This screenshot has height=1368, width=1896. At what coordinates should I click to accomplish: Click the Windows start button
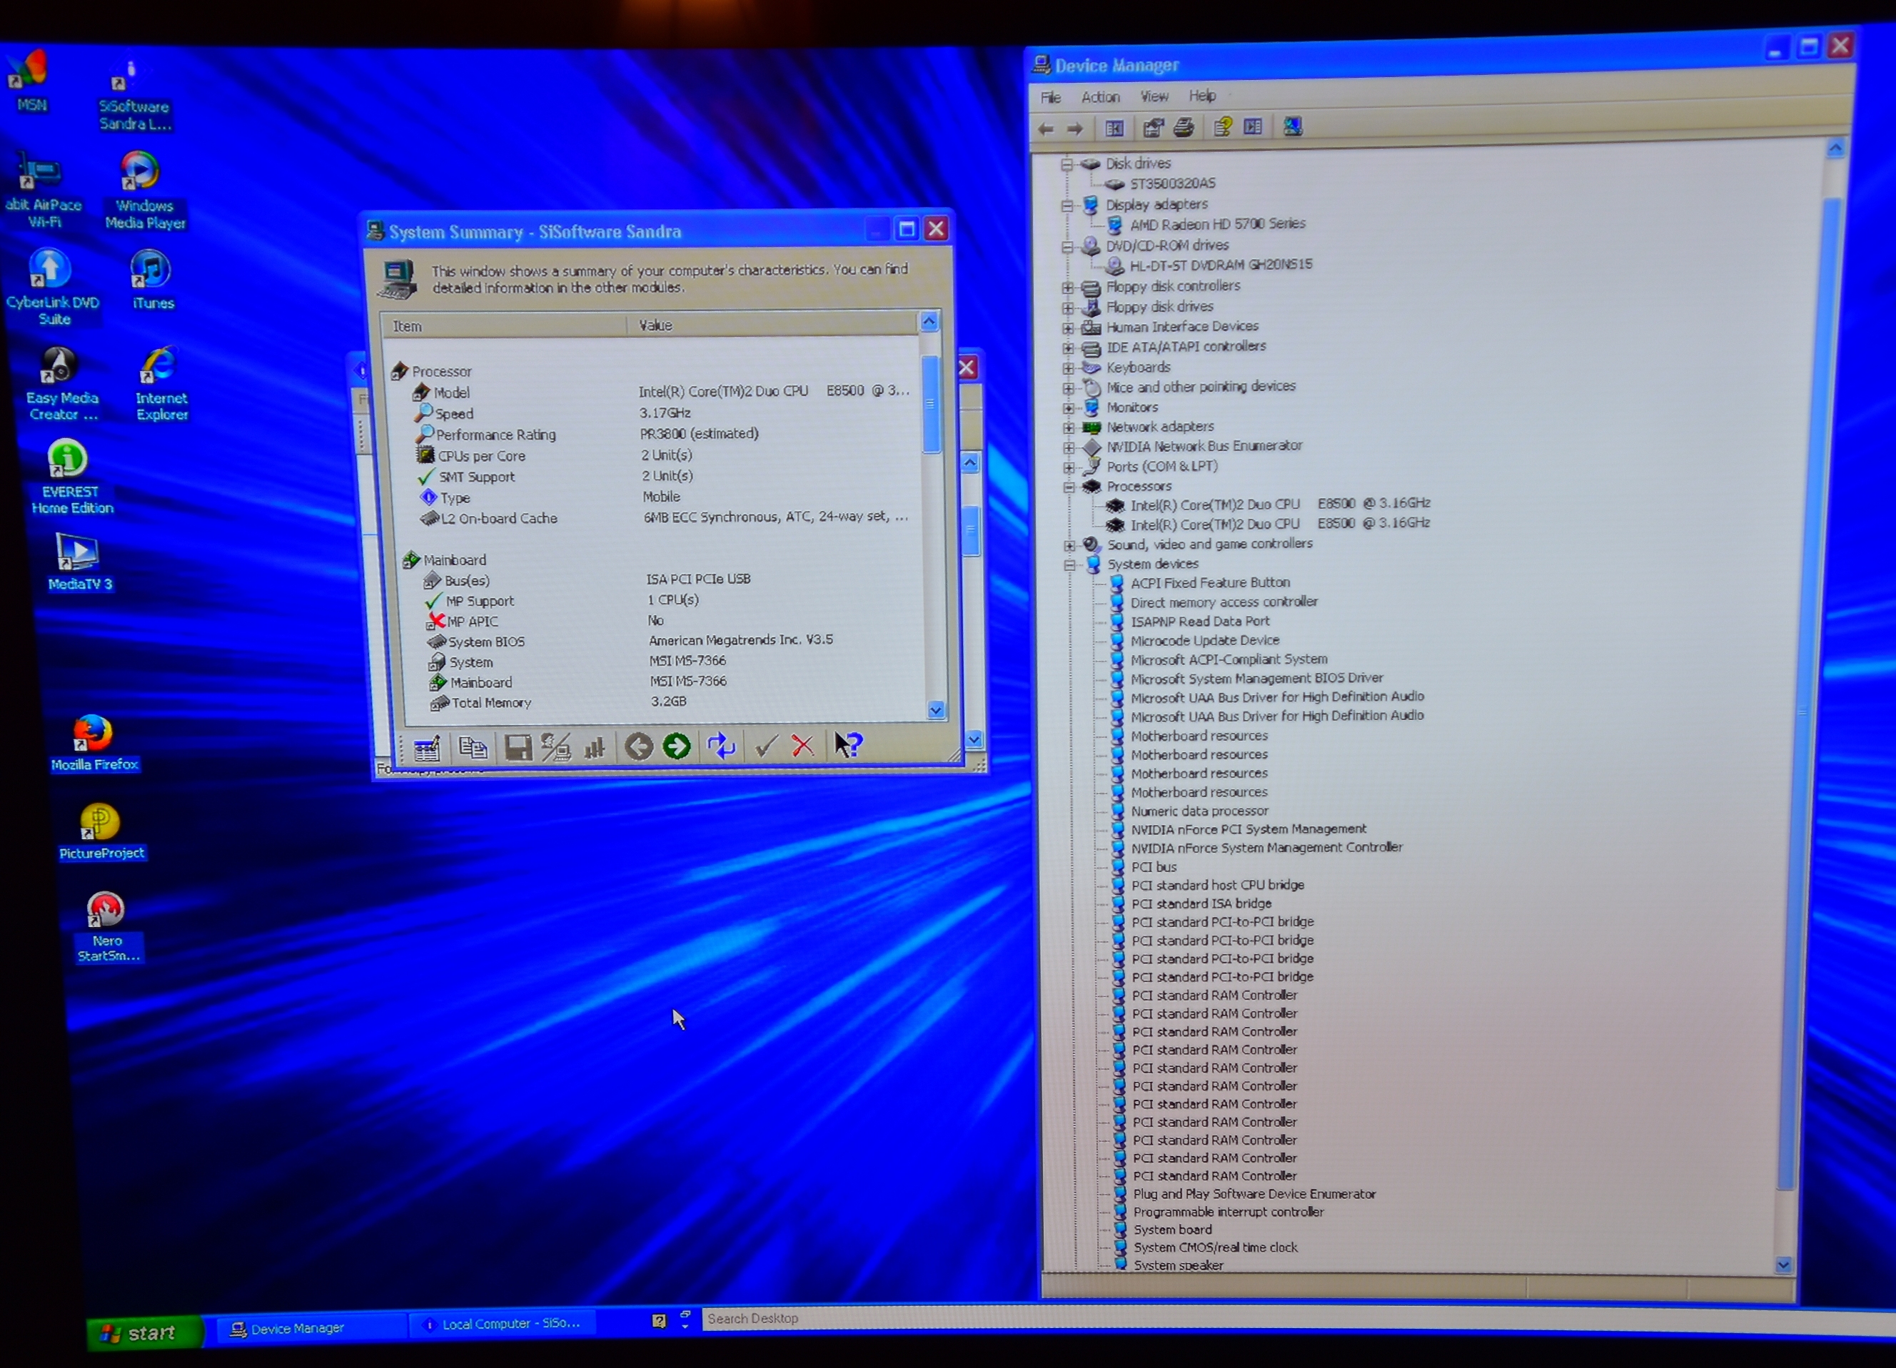143,1333
